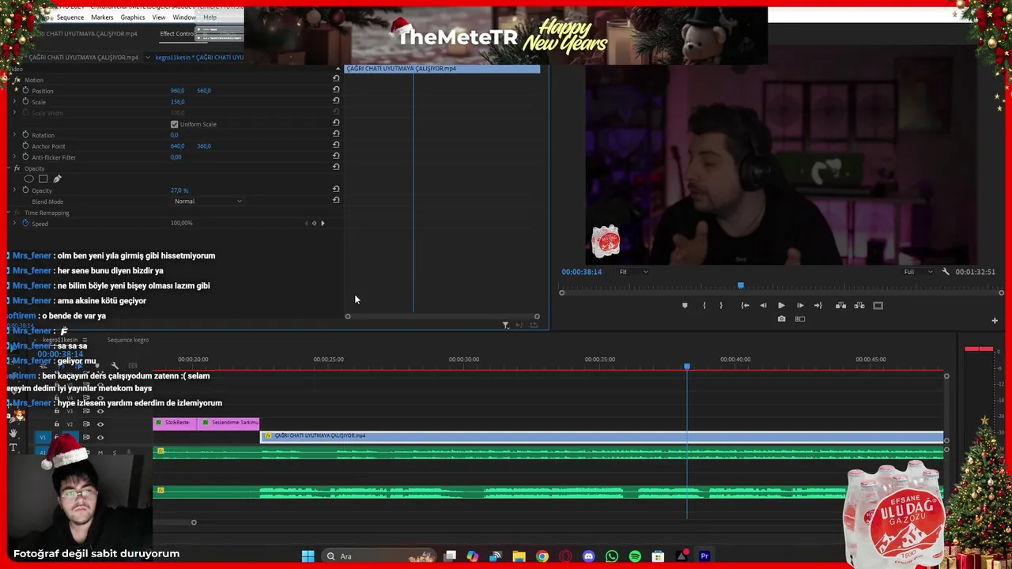
Task: Click the Program monitor playhead marker
Action: tap(741, 285)
